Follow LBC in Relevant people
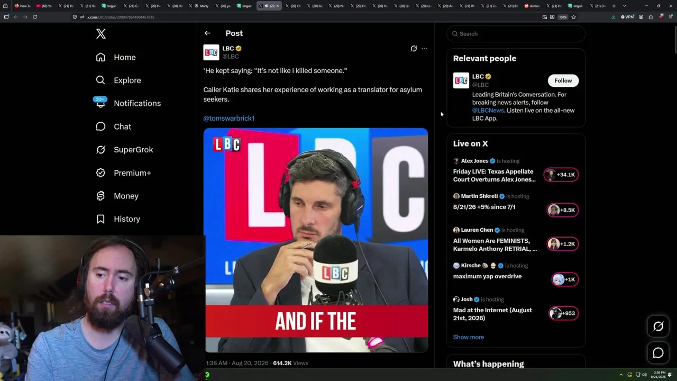 click(563, 80)
